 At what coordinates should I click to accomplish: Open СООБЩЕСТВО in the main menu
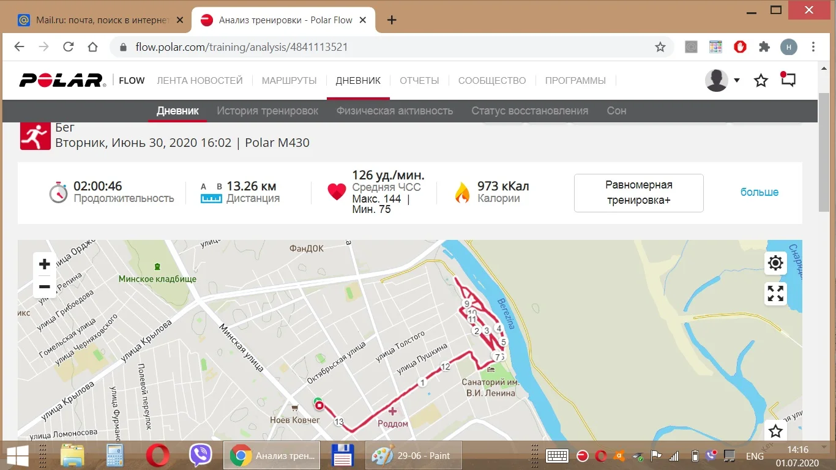tap(492, 80)
